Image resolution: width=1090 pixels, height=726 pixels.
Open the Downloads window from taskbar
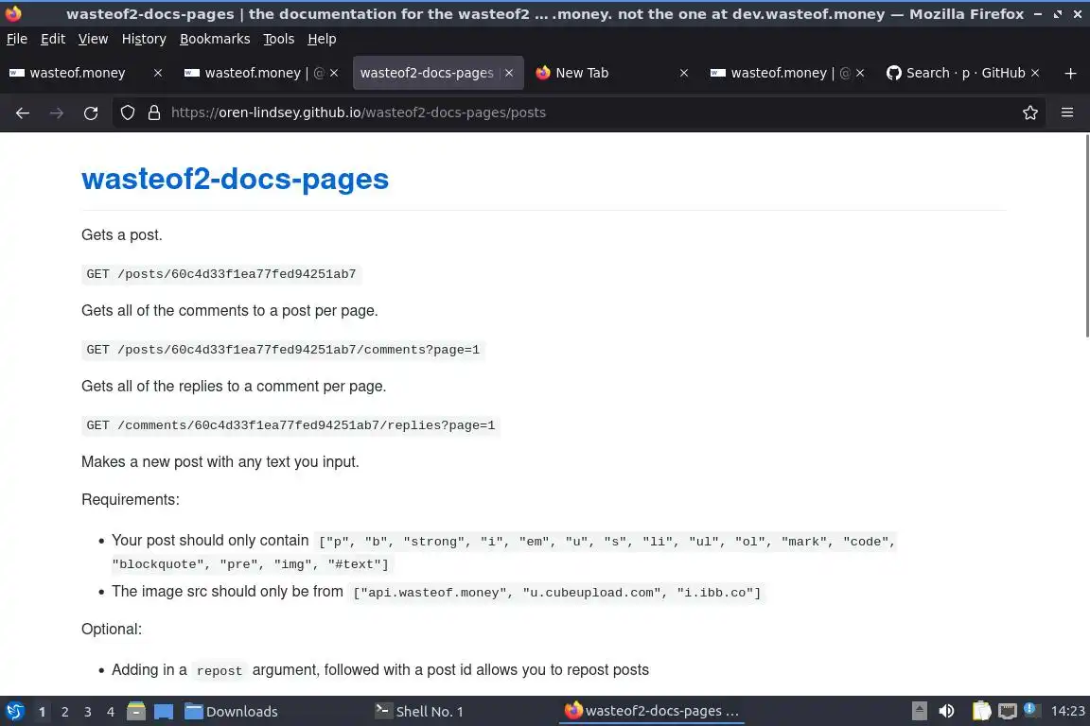[x=232, y=712]
